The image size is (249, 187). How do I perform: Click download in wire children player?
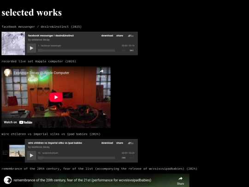click(x=107, y=143)
